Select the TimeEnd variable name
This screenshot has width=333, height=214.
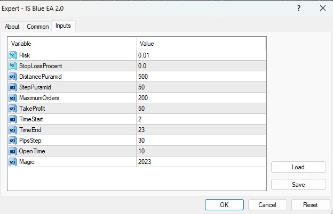30,130
